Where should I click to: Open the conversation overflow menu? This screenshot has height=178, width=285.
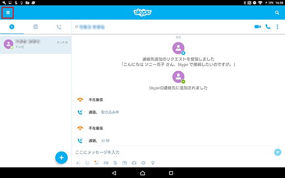[277, 26]
